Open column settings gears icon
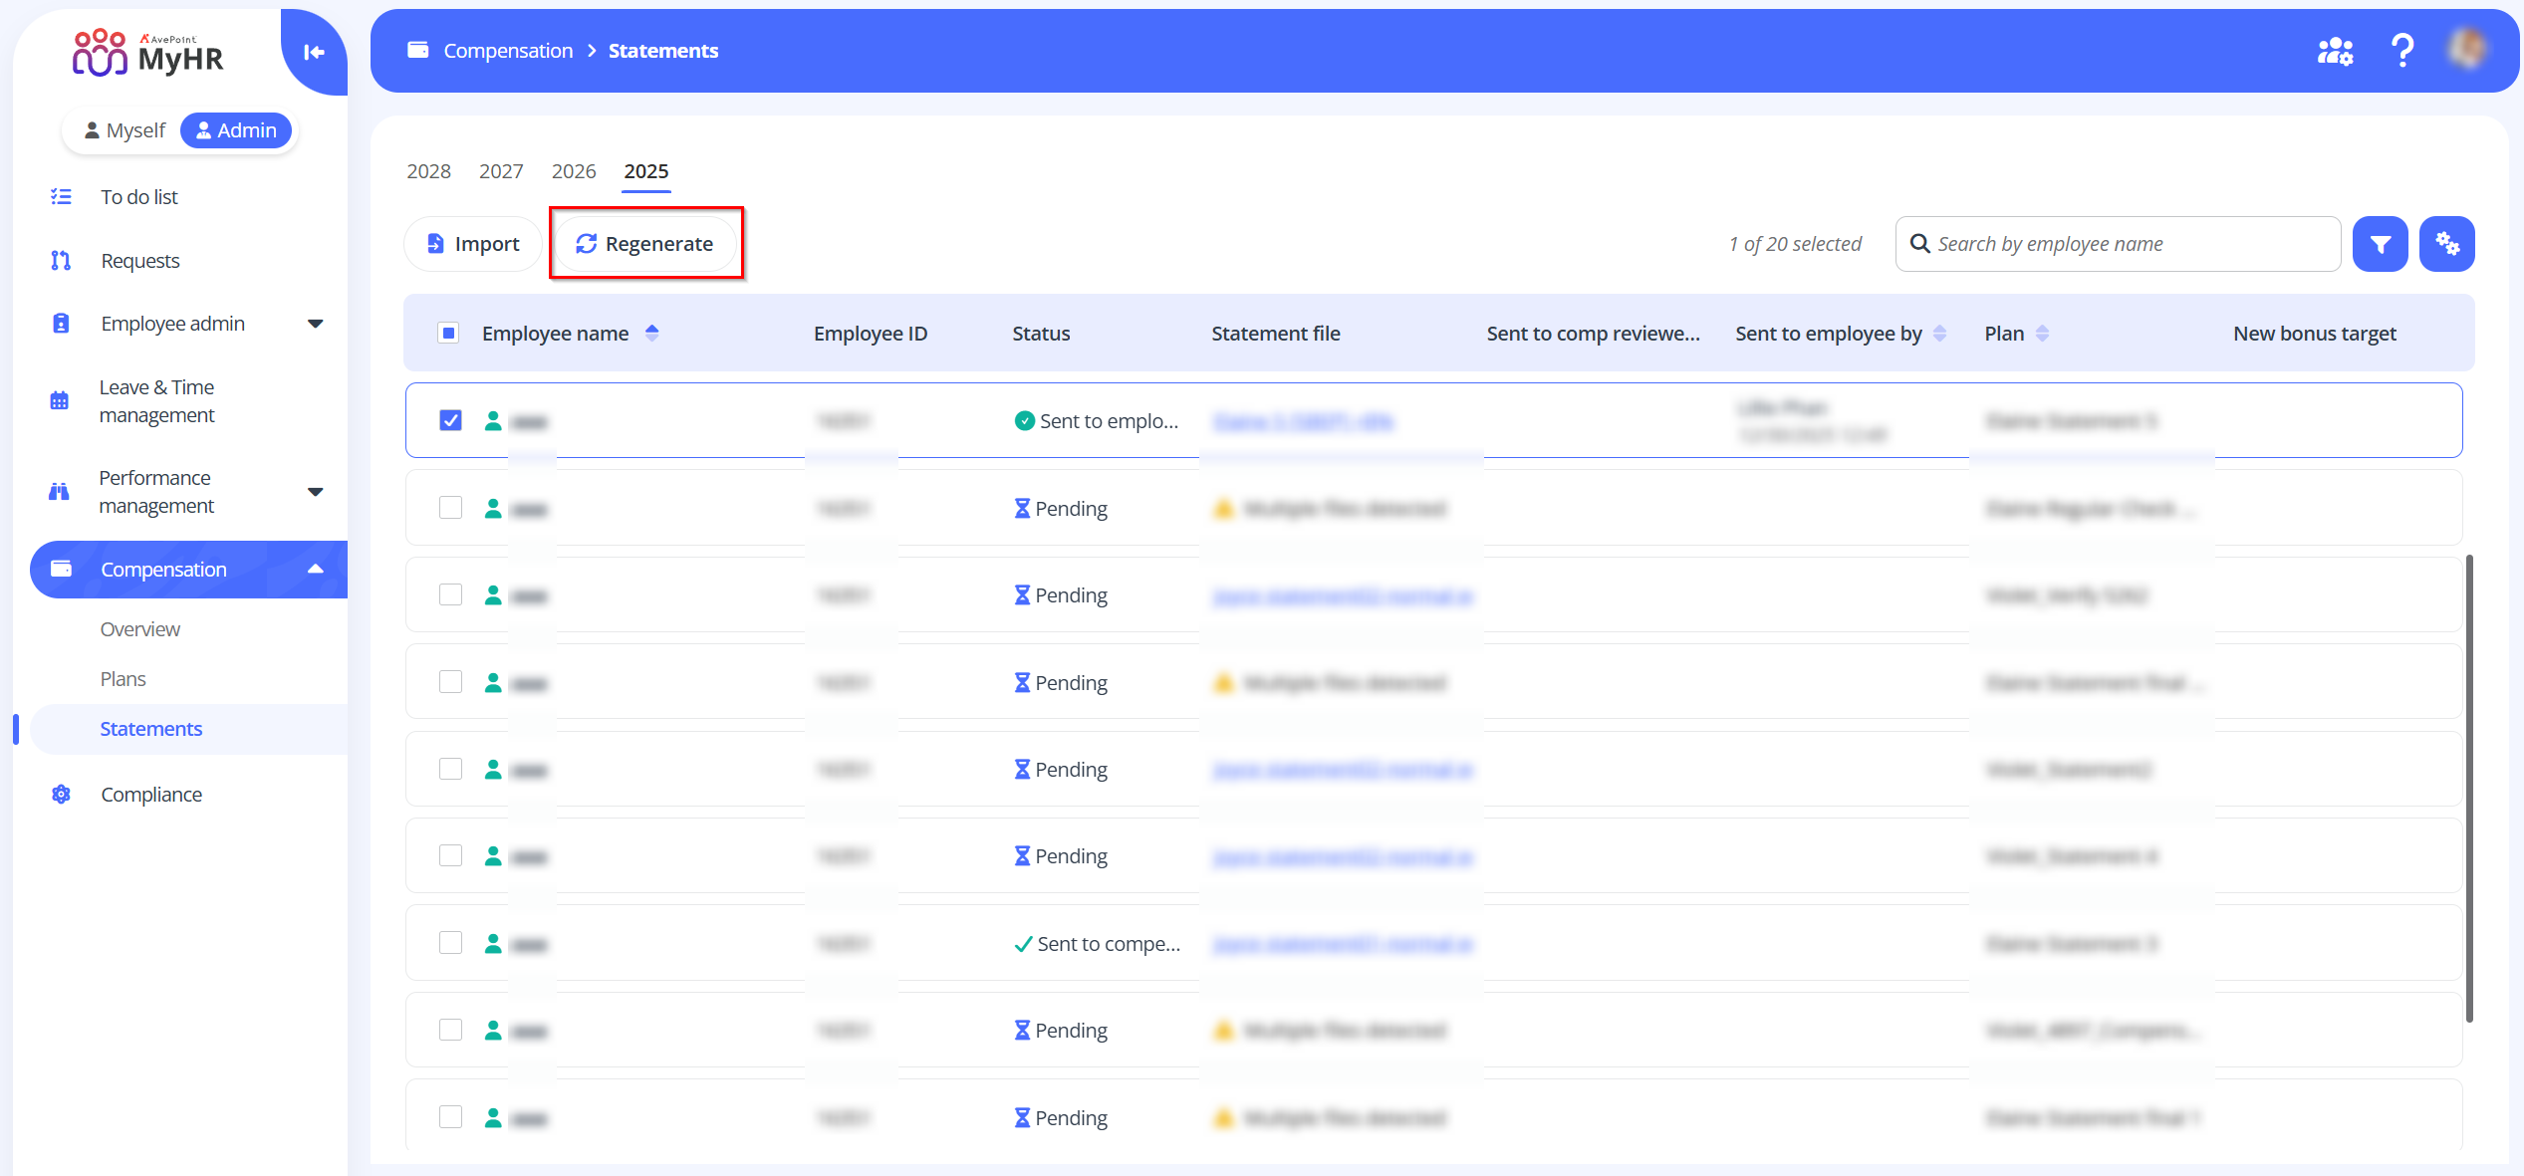The height and width of the screenshot is (1176, 2524). (2446, 244)
